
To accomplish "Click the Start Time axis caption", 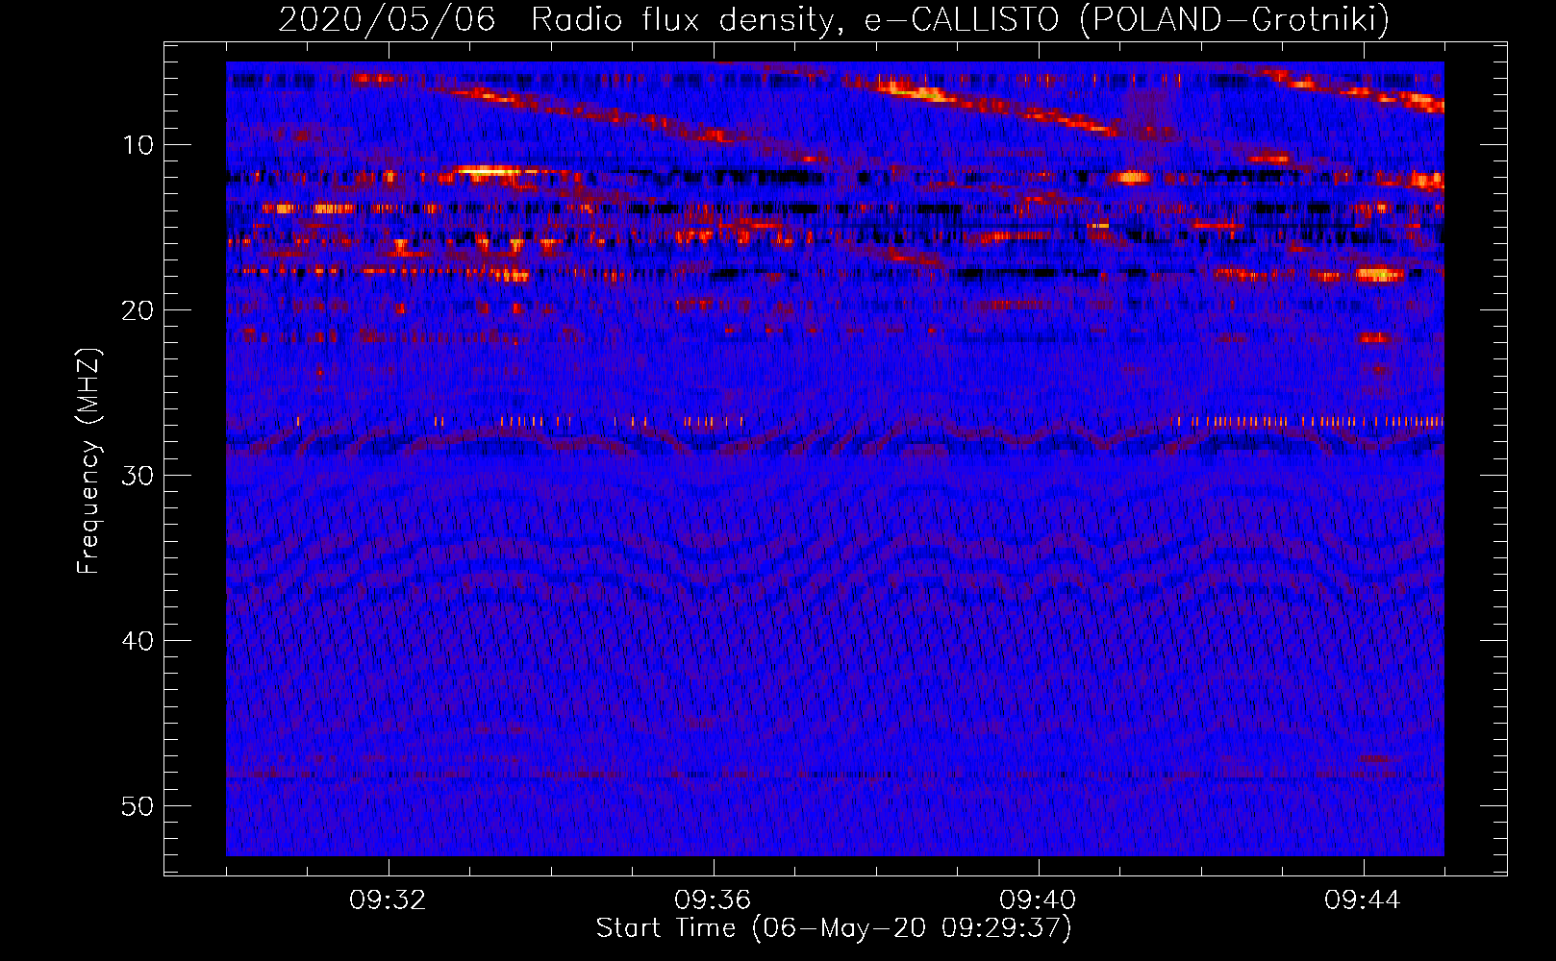I will [834, 928].
